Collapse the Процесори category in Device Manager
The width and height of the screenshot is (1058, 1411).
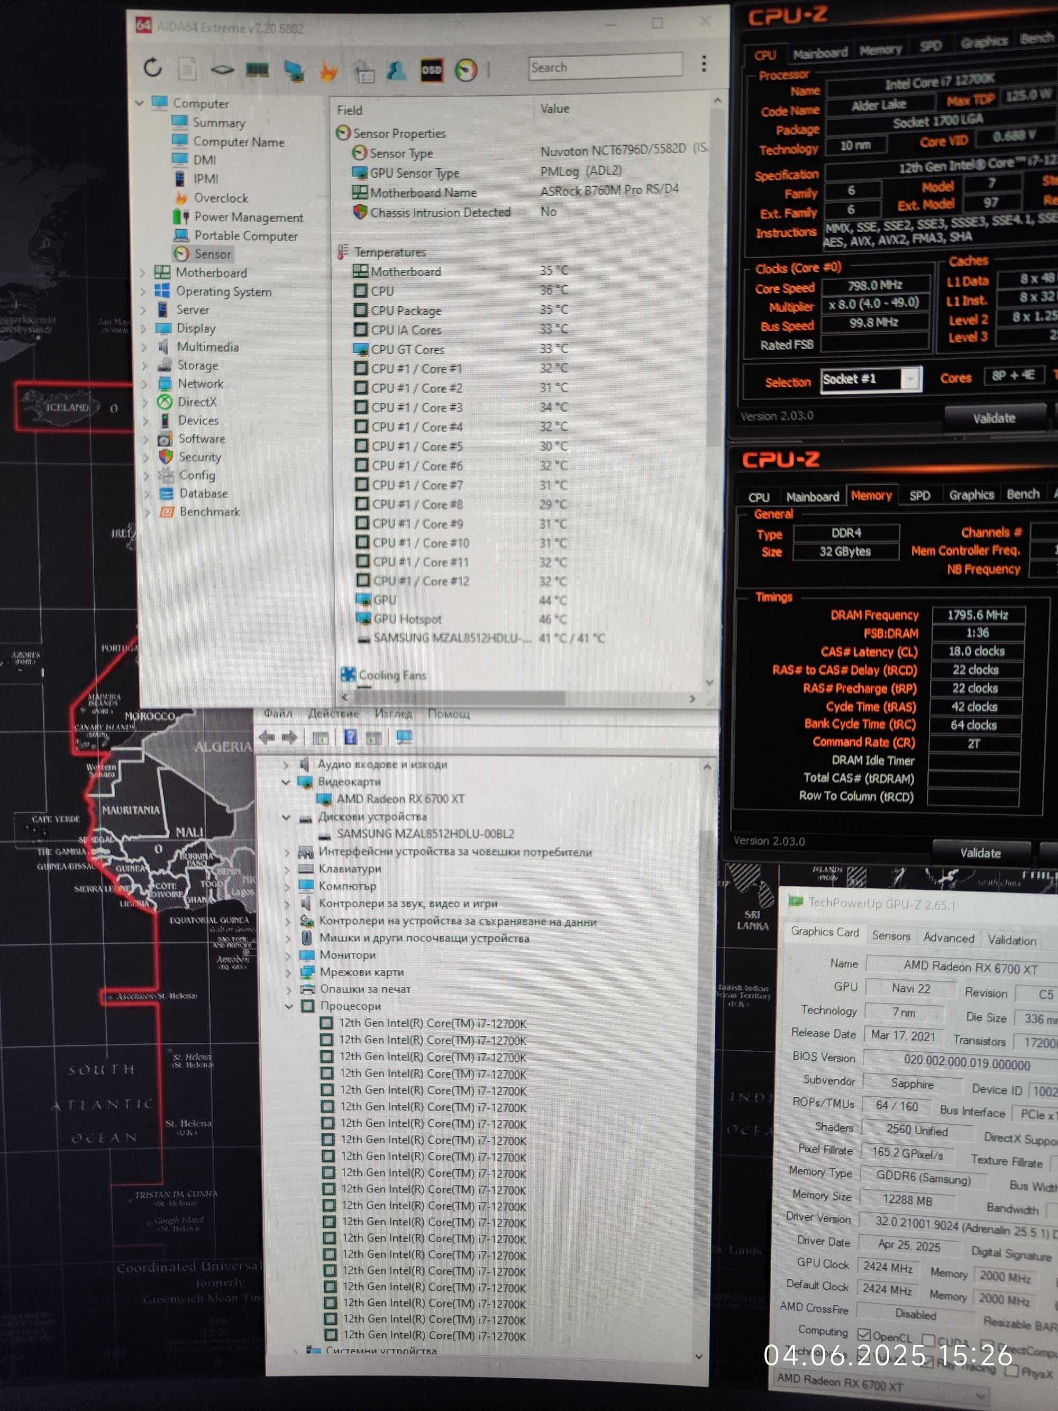point(289,1006)
